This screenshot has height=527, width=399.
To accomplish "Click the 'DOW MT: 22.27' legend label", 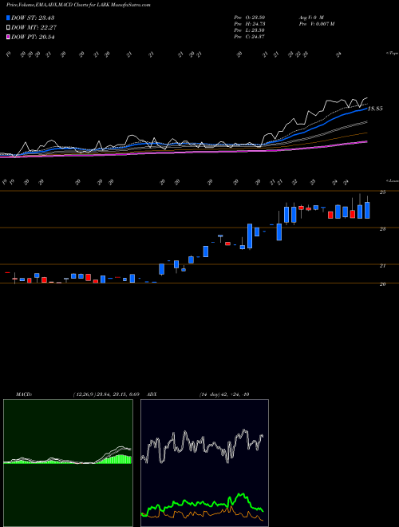I will pyautogui.click(x=34, y=28).
